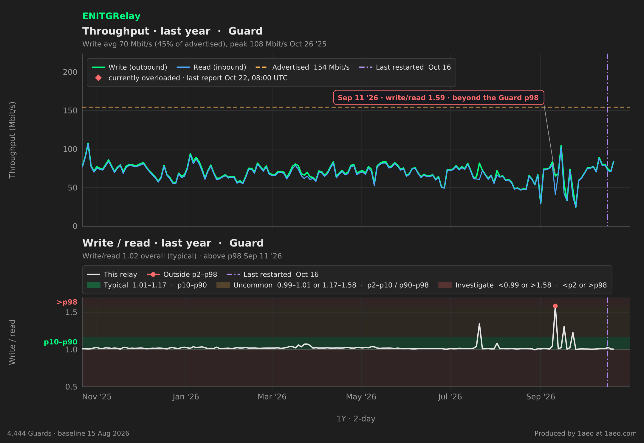Image resolution: width=644 pixels, height=443 pixels.
Task: Click the 4,444 Guards baseline footer text
Action: coord(68,433)
